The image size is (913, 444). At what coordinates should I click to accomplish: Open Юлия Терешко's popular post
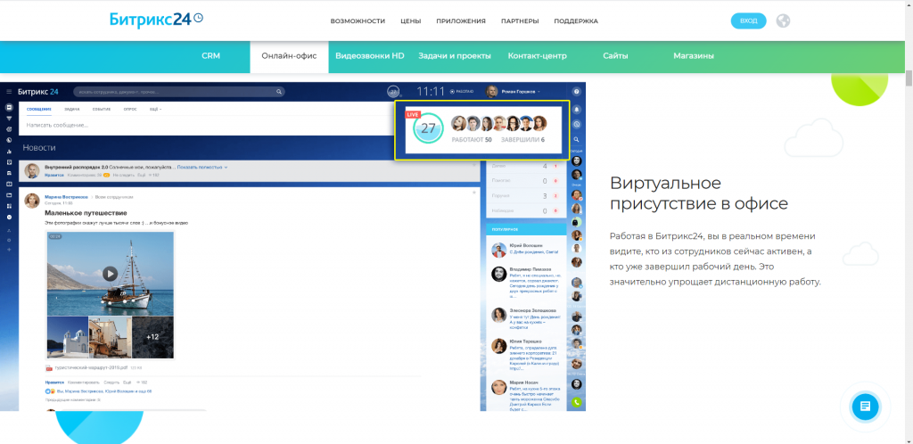(x=526, y=355)
